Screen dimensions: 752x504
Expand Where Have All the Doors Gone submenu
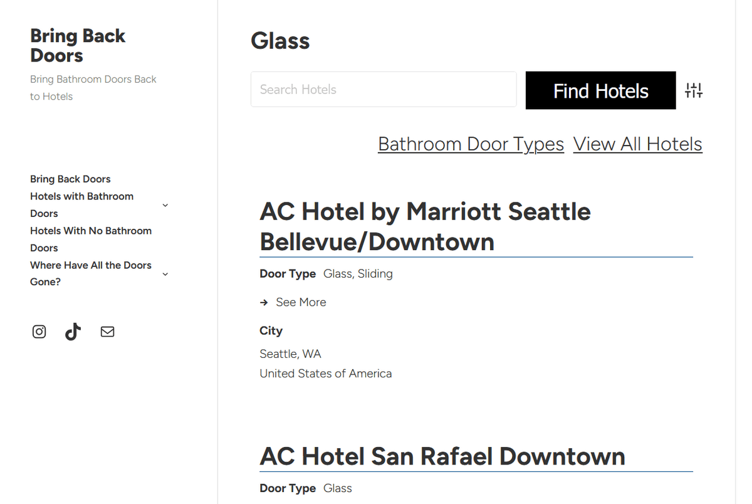(165, 274)
